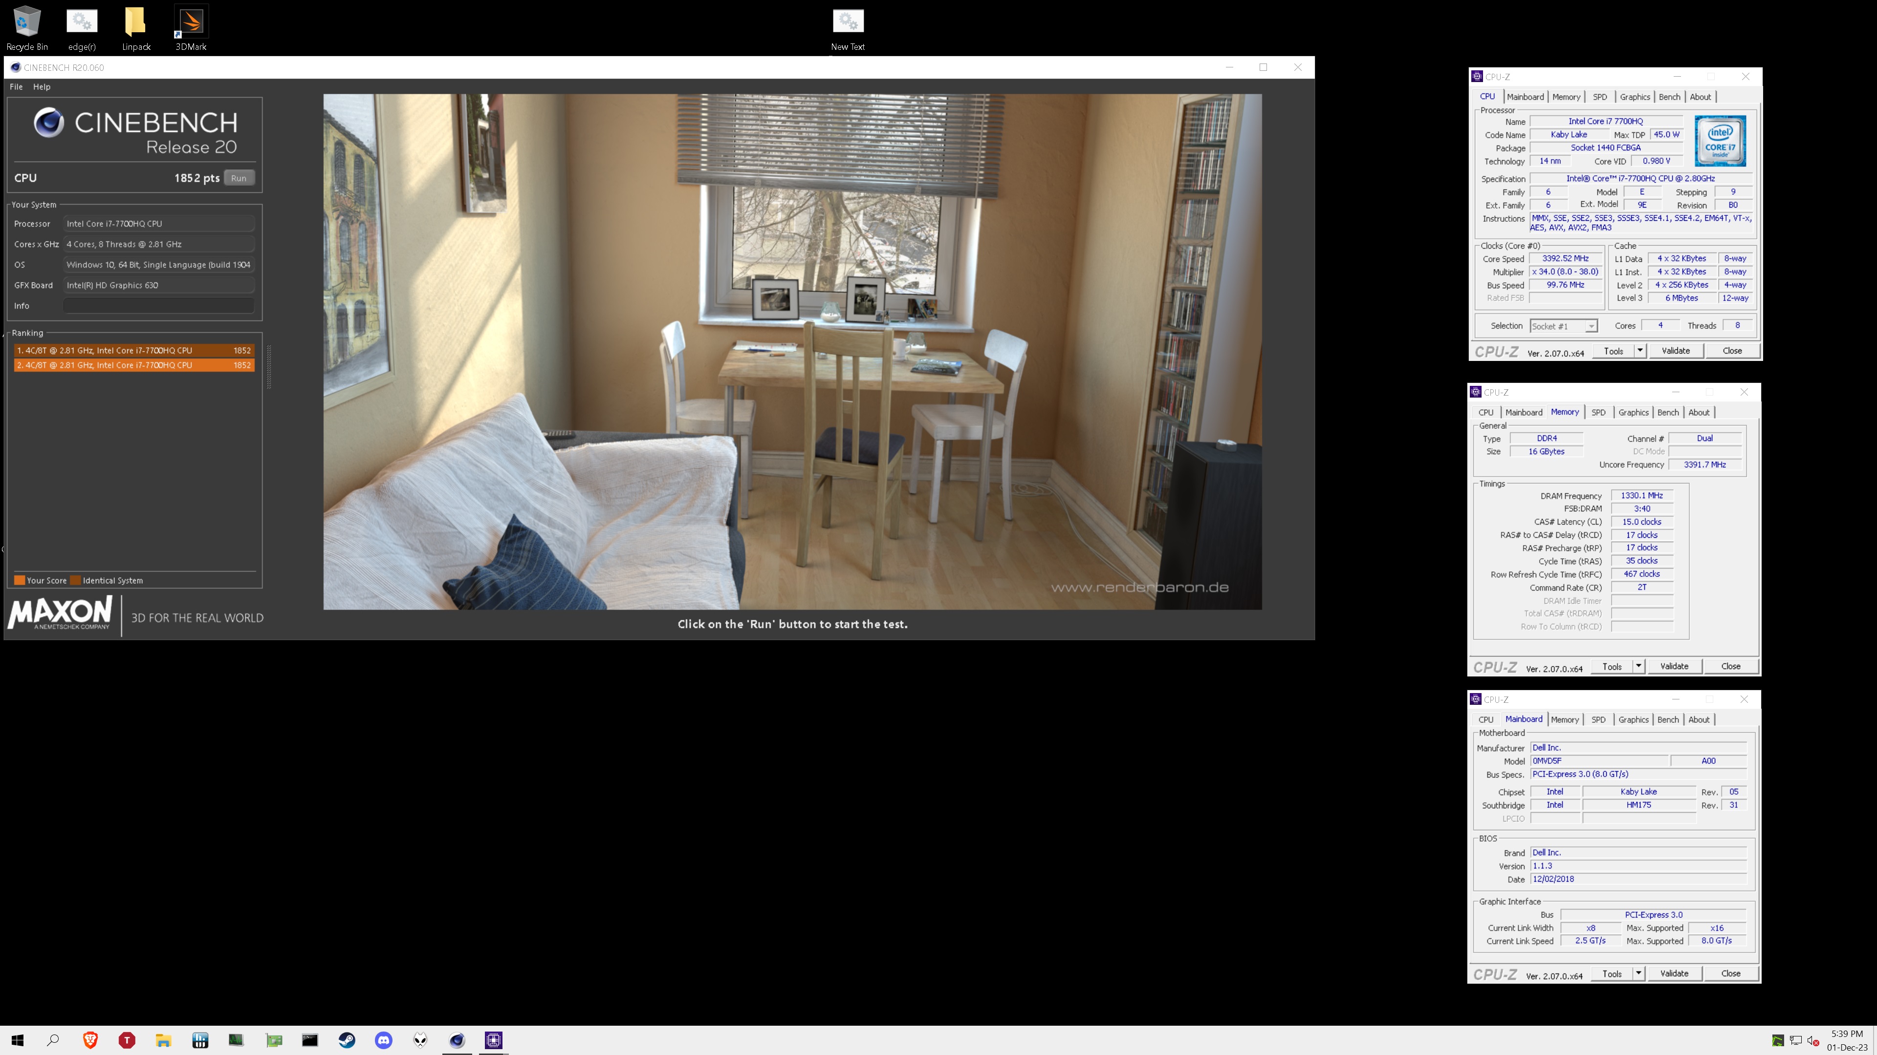Launch the 3DMark desktop shortcut

tap(191, 28)
